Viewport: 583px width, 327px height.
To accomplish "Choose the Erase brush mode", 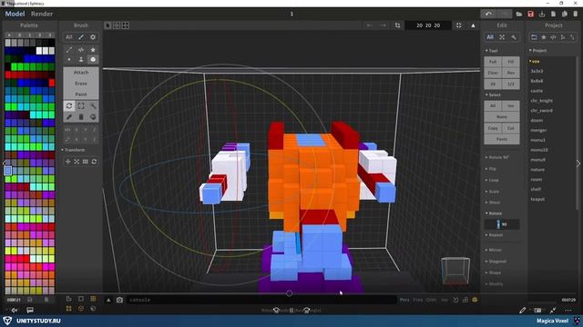I will (81, 84).
